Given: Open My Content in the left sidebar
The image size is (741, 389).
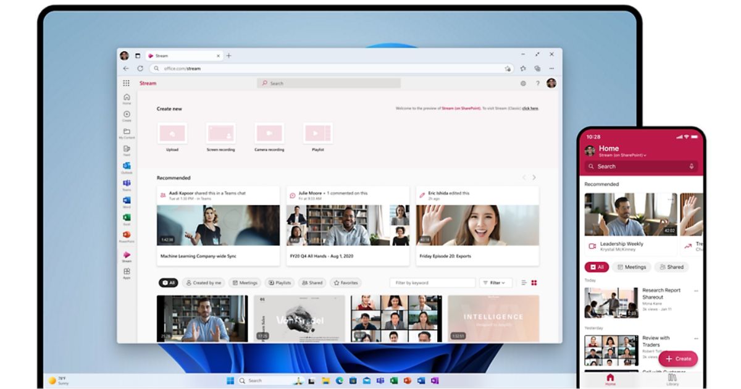Looking at the screenshot, I should point(127,133).
